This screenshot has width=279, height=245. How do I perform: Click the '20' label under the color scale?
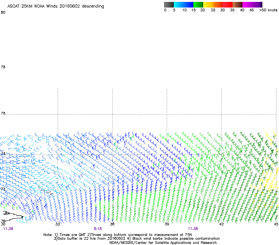pyautogui.click(x=202, y=10)
